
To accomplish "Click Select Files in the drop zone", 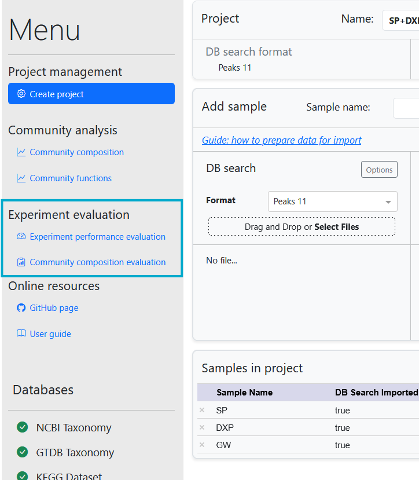I will [336, 227].
